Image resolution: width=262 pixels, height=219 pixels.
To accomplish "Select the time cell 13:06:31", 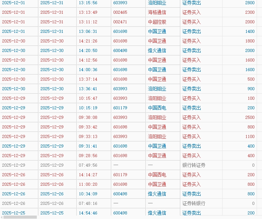I will pos(88,31).
